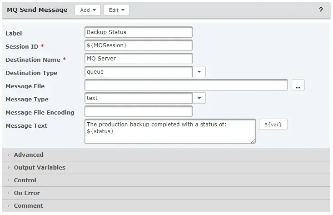Expand the Control section
The width and height of the screenshot is (333, 215).
pos(25,180)
